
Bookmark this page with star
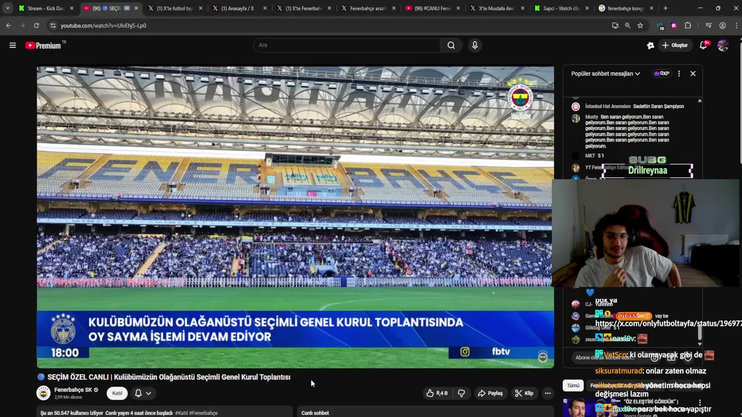point(640,25)
